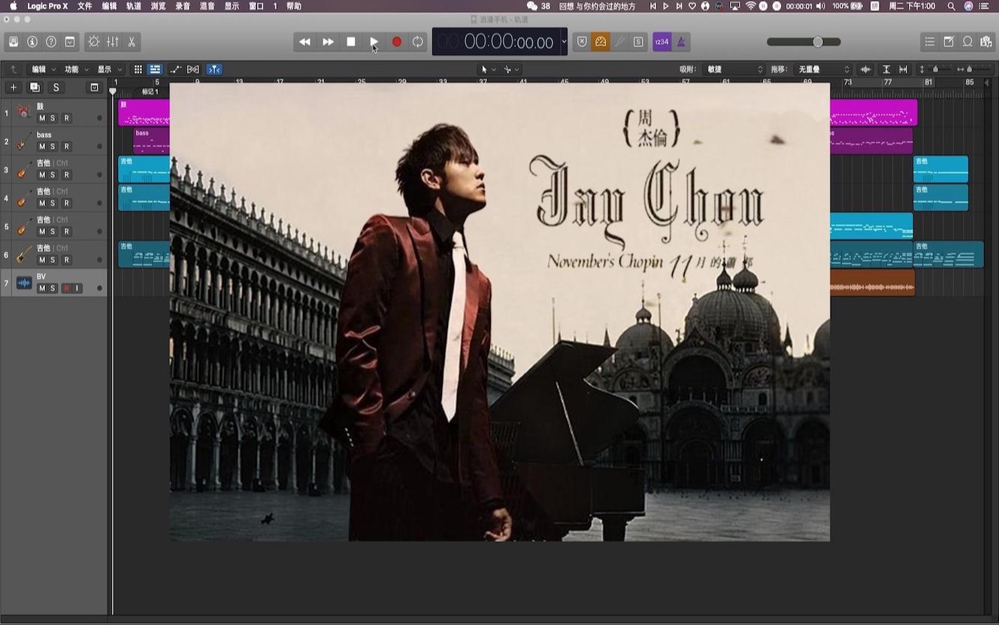Click the horizontal auto-zoom icon

point(903,69)
